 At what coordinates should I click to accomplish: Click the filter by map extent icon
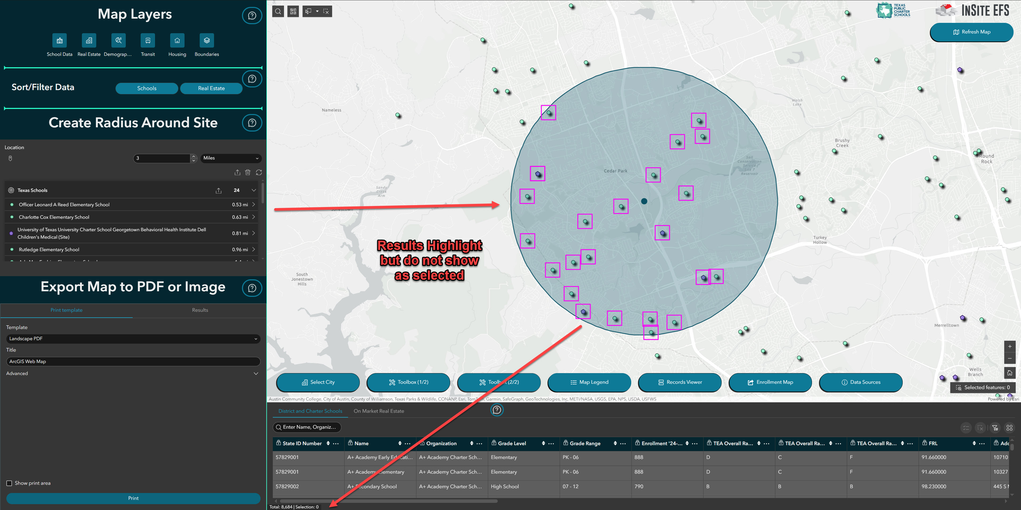click(995, 428)
